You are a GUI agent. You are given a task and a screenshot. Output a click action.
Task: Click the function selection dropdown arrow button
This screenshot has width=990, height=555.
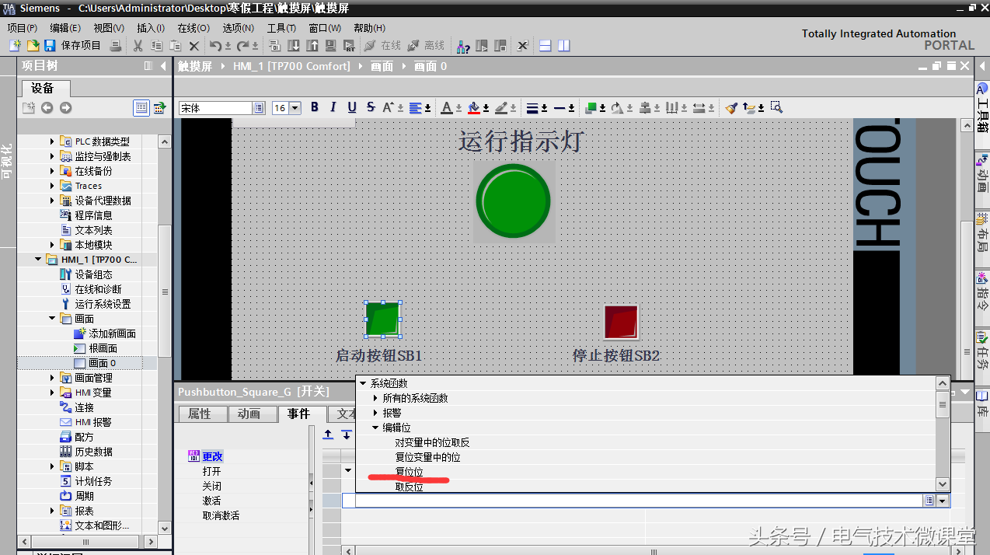[x=943, y=501]
